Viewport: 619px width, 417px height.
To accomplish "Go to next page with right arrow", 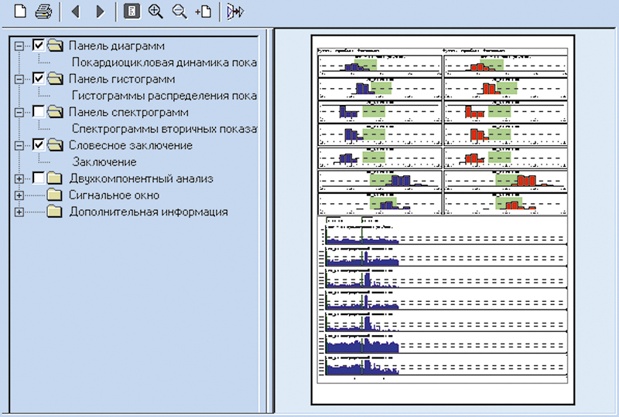I will [100, 12].
